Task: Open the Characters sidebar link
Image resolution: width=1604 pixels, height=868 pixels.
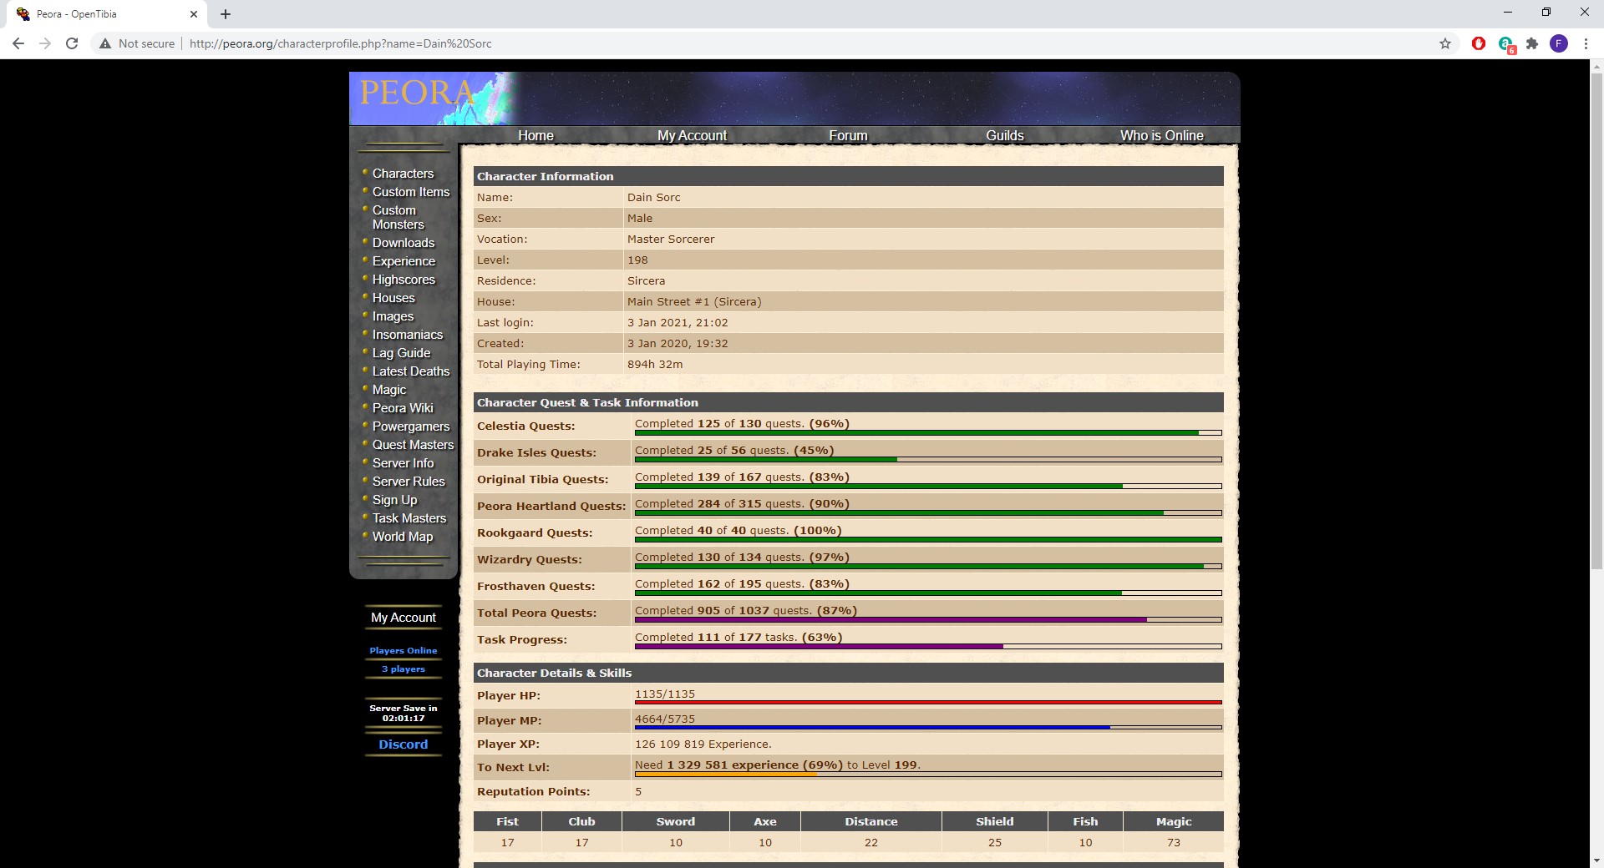Action: point(403,174)
